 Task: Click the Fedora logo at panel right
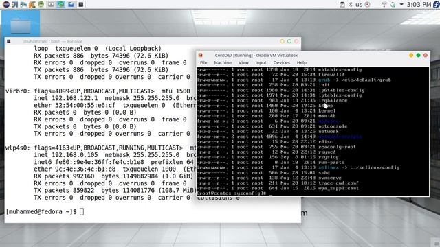437,5
